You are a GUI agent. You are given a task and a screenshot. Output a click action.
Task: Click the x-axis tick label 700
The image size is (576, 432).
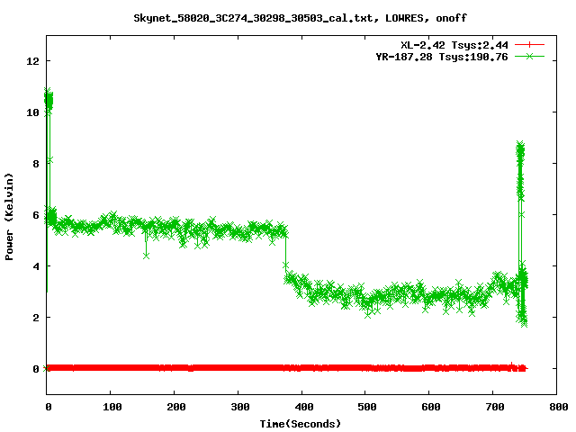[495, 407]
